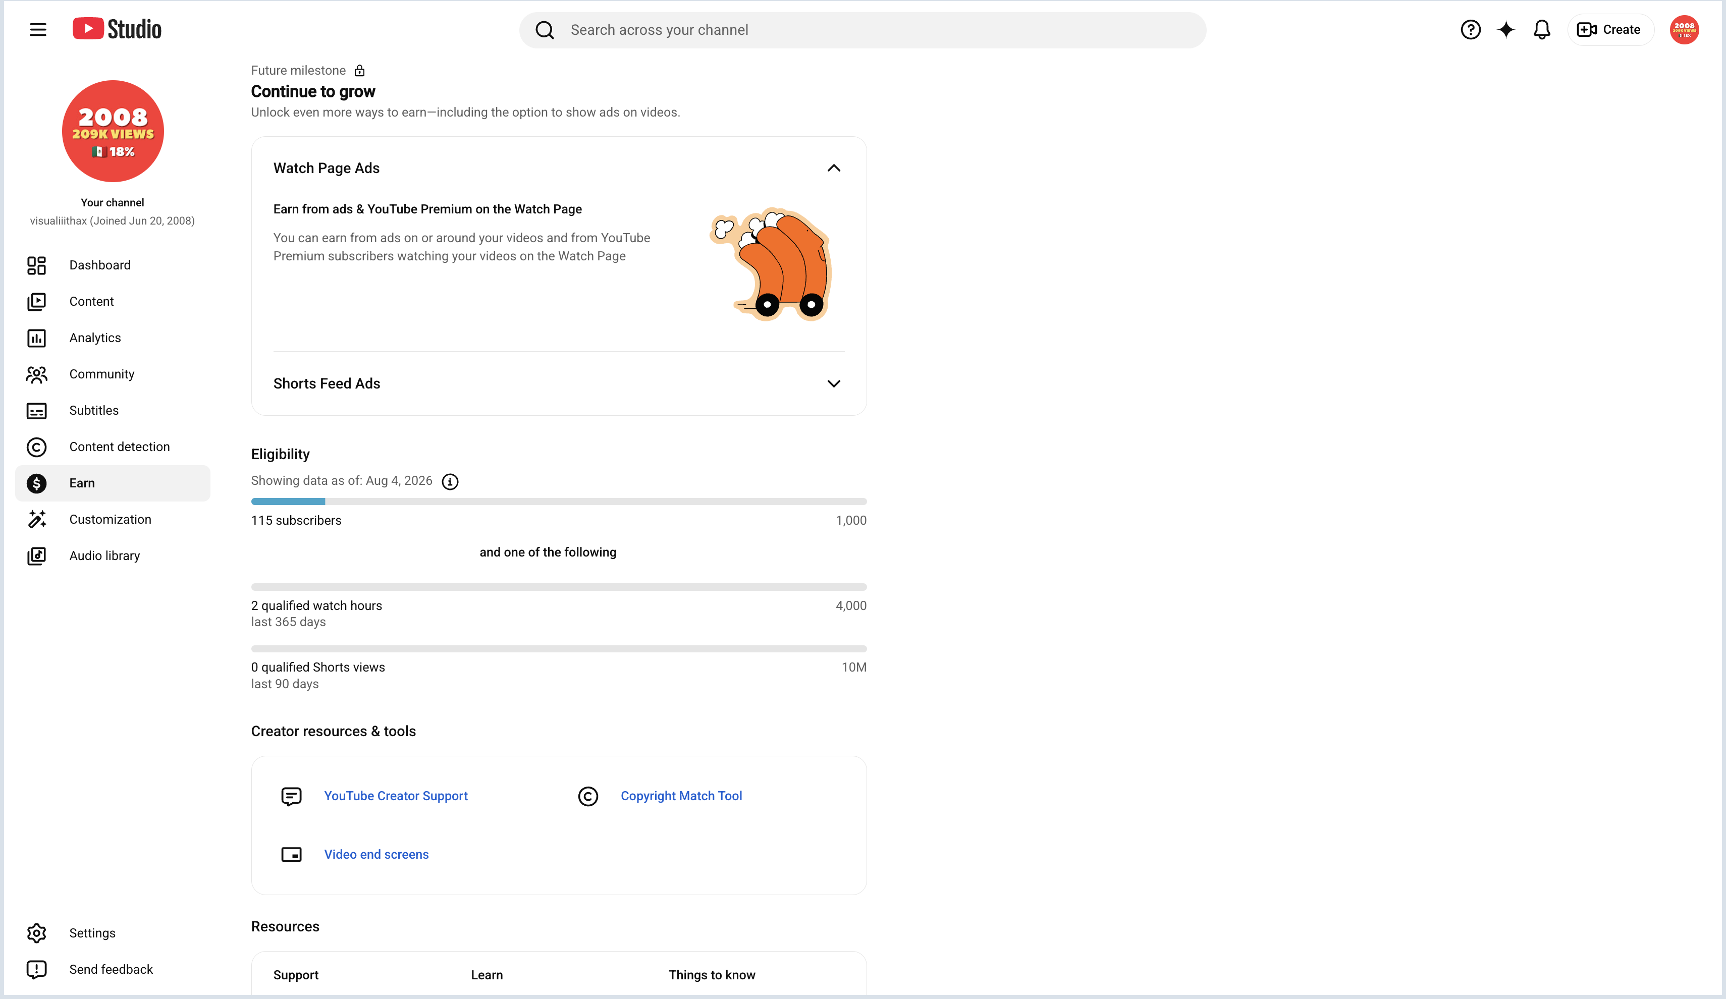Click the Audio library music icon
The image size is (1726, 999).
click(x=36, y=556)
